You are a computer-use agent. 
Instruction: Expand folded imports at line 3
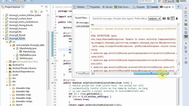(x=57, y=16)
